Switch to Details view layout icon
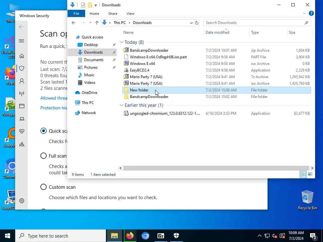The height and width of the screenshot is (242, 323). [x=303, y=175]
